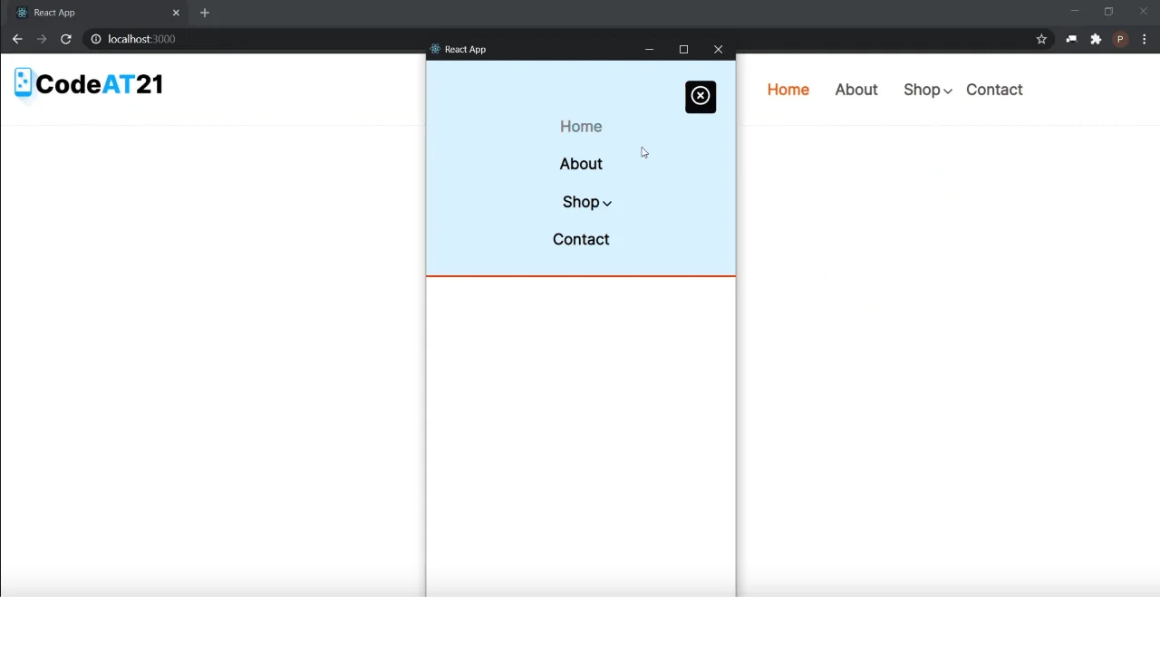Image resolution: width=1160 pixels, height=652 pixels.
Task: Select Contact in the desktop navbar
Action: [994, 90]
